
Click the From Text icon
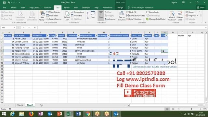pos(2,19)
